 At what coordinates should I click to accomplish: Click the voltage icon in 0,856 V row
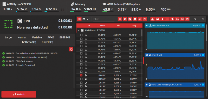point(86,79)
